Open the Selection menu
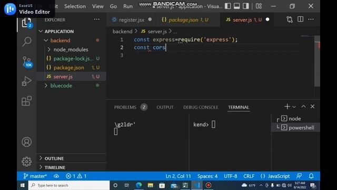The width and height of the screenshot is (337, 190). (x=75, y=6)
